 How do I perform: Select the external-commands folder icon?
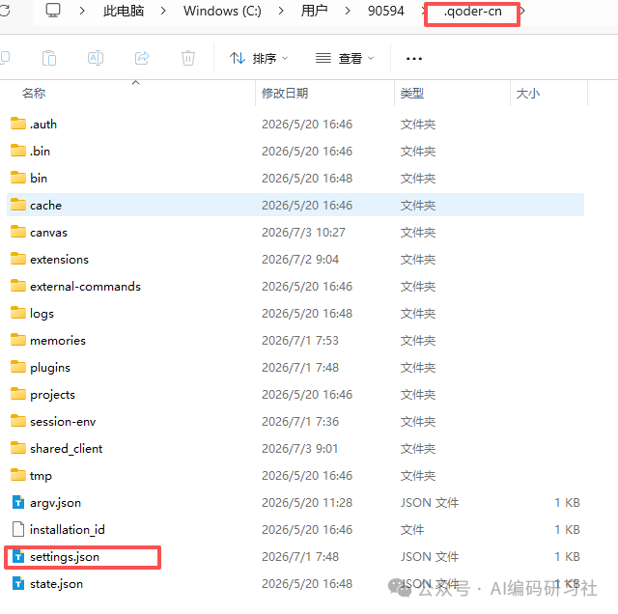[x=18, y=286]
